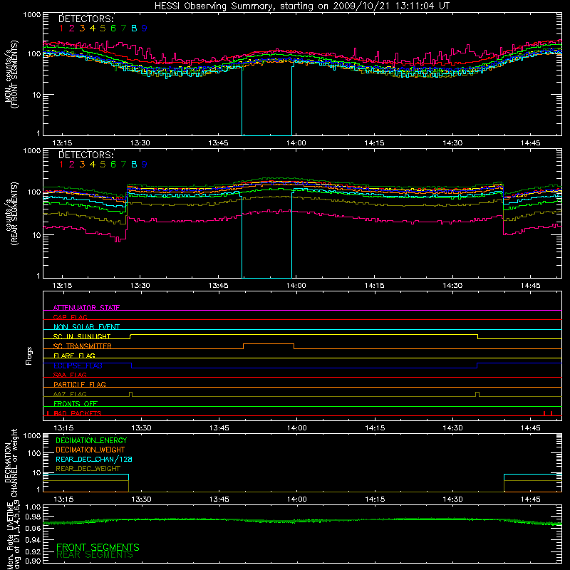Click the FRONT SEGMENTS livetime legend label

98,547
